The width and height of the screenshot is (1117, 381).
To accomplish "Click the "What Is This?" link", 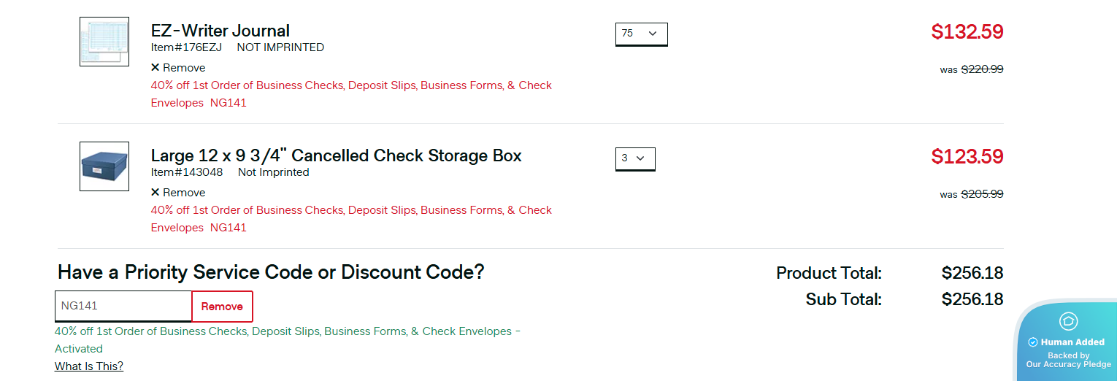I will (89, 366).
